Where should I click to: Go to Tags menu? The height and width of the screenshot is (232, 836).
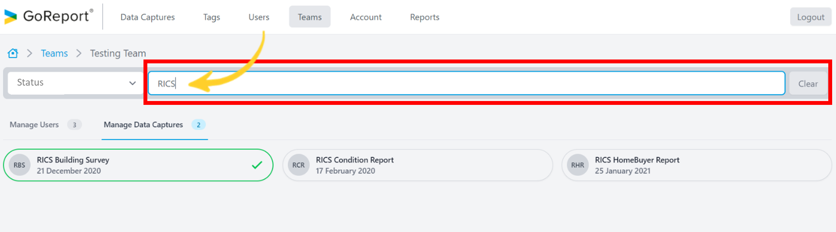[212, 17]
